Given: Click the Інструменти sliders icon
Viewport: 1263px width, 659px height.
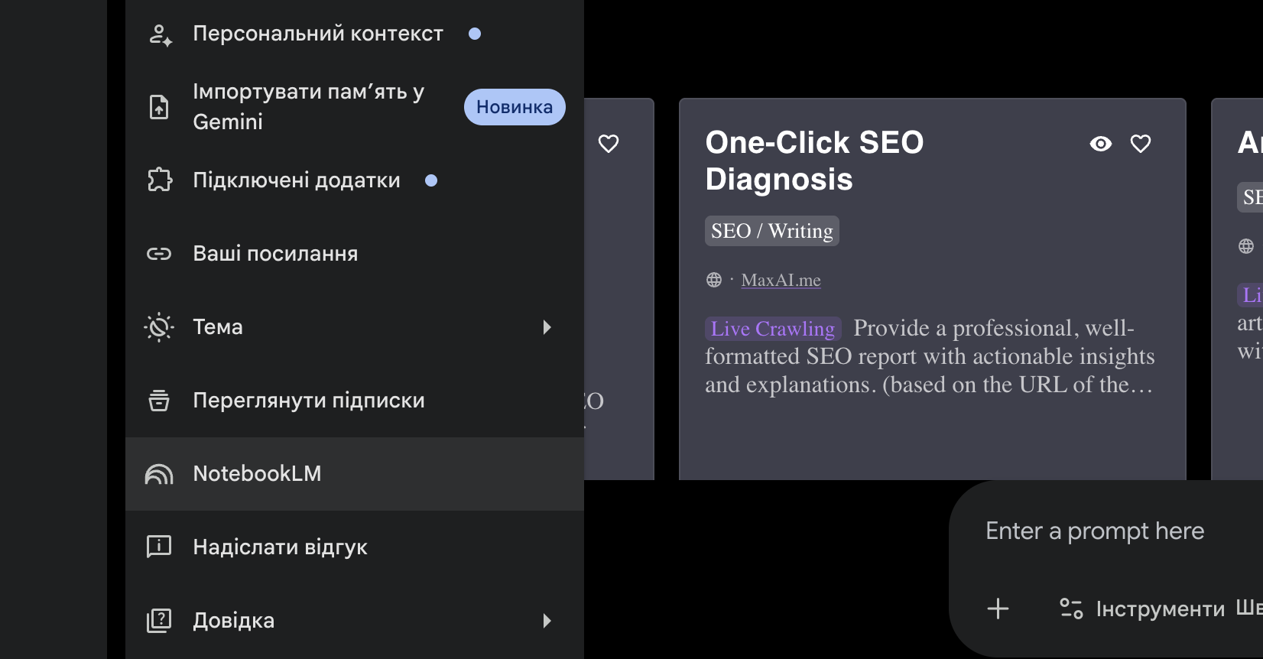Looking at the screenshot, I should click(1071, 609).
